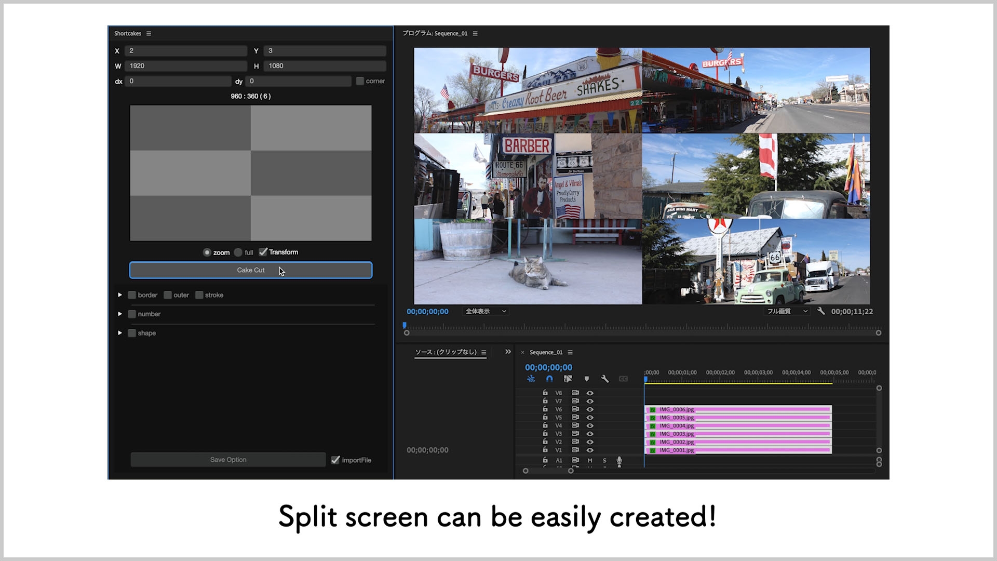Enable the Transform checkbox in Shortcakes panel
997x561 pixels.
tap(264, 252)
